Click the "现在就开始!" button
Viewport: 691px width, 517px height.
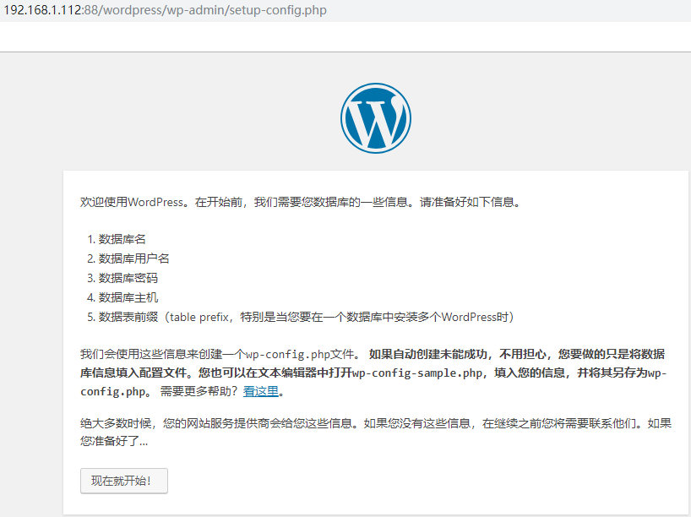click(123, 481)
